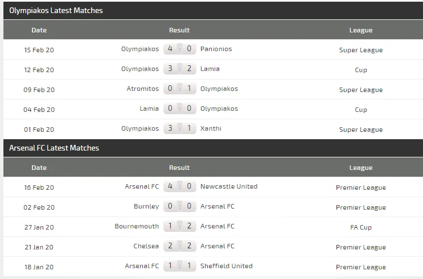The image size is (423, 279).
Task: Click the 21 Jan 20 date cell
Action: click(x=39, y=247)
